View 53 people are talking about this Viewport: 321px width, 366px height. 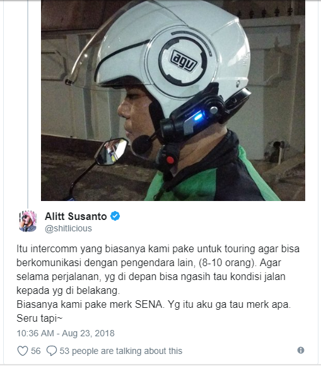121,351
